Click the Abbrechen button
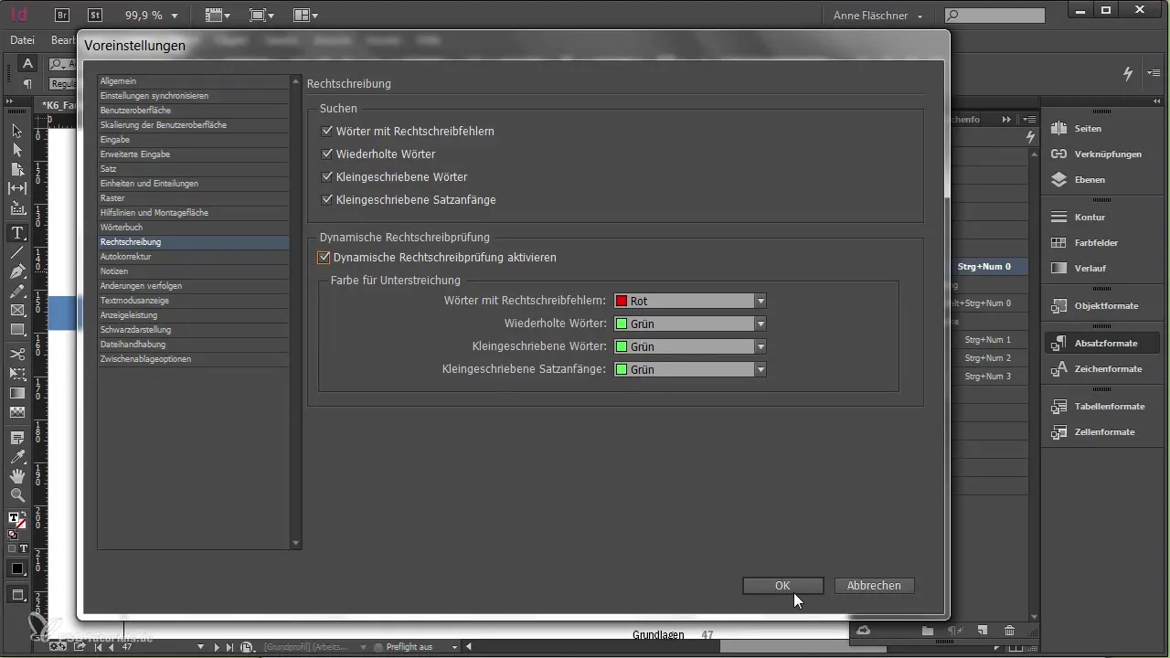1170x658 pixels. [x=874, y=586]
